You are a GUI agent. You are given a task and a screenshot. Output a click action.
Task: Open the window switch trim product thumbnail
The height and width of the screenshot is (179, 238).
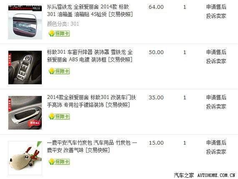point(25,67)
